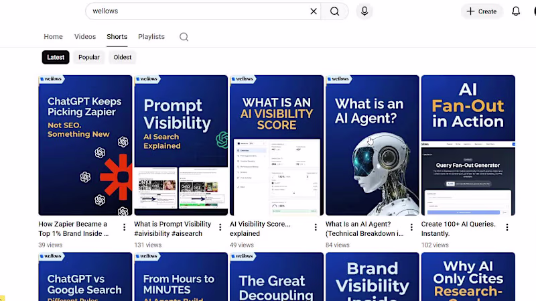536x301 pixels.
Task: Click the 102 views text
Action: pos(435,245)
